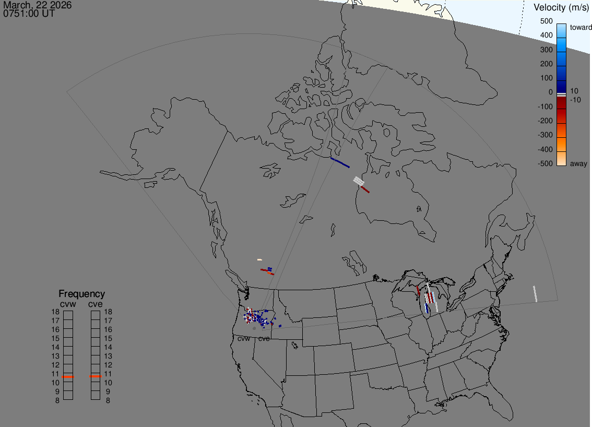Click the '200' velocity scale value

(546, 64)
